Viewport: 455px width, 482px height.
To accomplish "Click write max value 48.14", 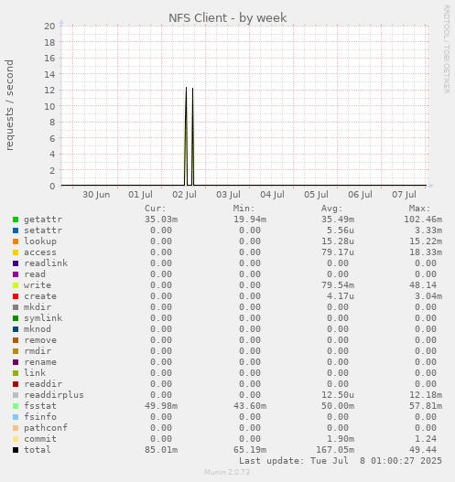I will click(423, 285).
